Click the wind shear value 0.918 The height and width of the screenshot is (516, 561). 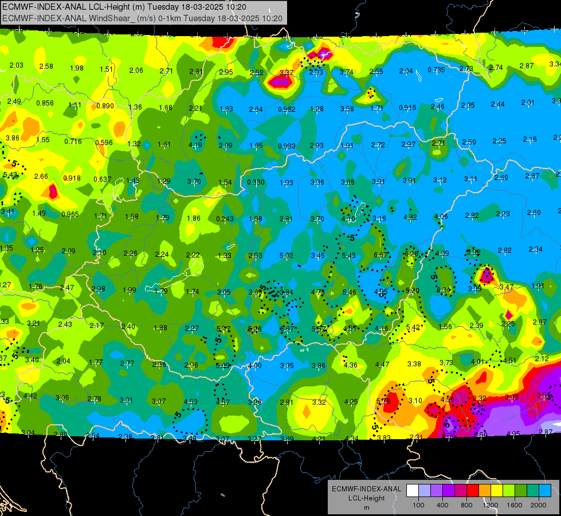coord(72,178)
